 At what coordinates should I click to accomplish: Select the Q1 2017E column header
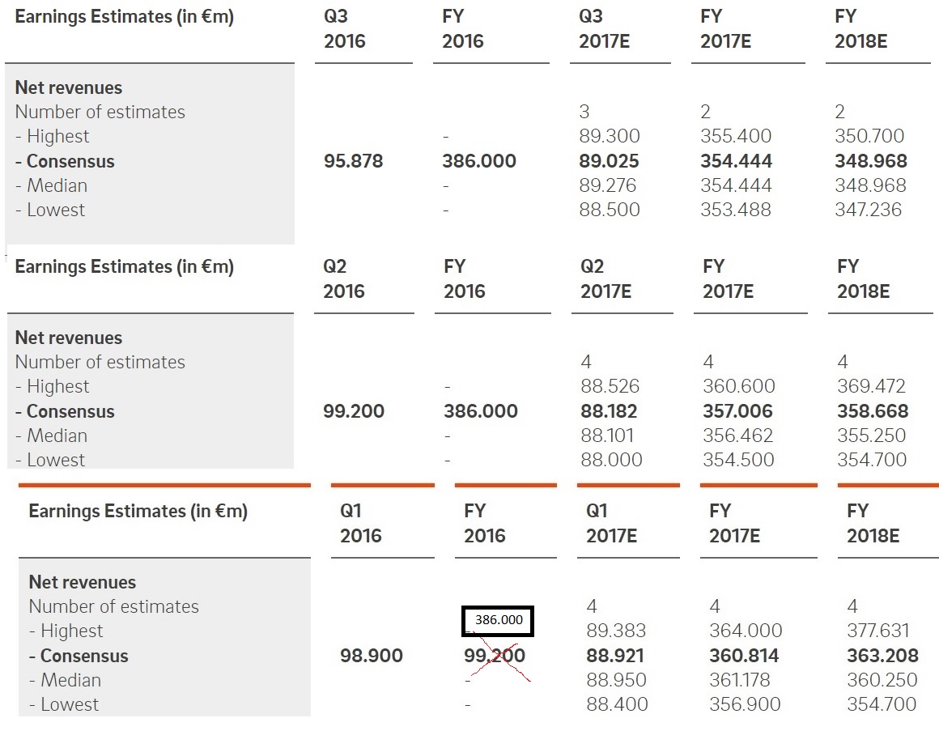click(x=611, y=524)
